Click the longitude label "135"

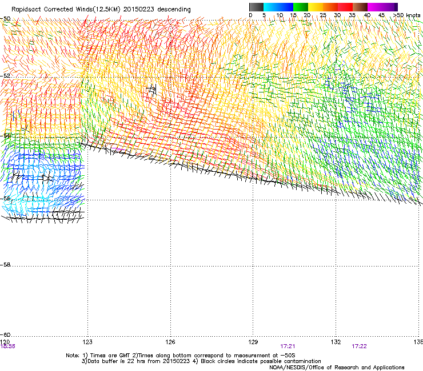pos(418,342)
